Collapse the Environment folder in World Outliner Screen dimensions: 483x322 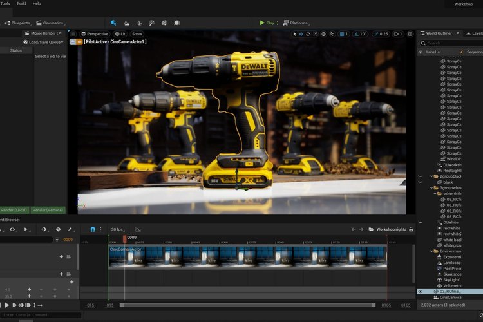pyautogui.click(x=431, y=251)
